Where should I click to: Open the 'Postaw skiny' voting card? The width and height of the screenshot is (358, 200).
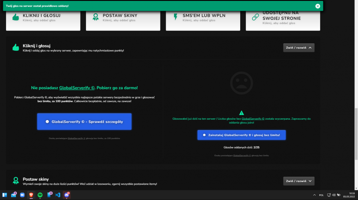coord(123,20)
